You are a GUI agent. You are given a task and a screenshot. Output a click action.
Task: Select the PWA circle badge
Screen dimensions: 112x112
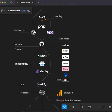coord(42,92)
